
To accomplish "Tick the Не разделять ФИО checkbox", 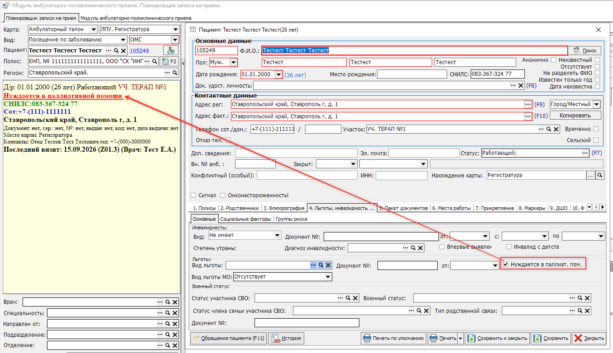I will pos(598,73).
